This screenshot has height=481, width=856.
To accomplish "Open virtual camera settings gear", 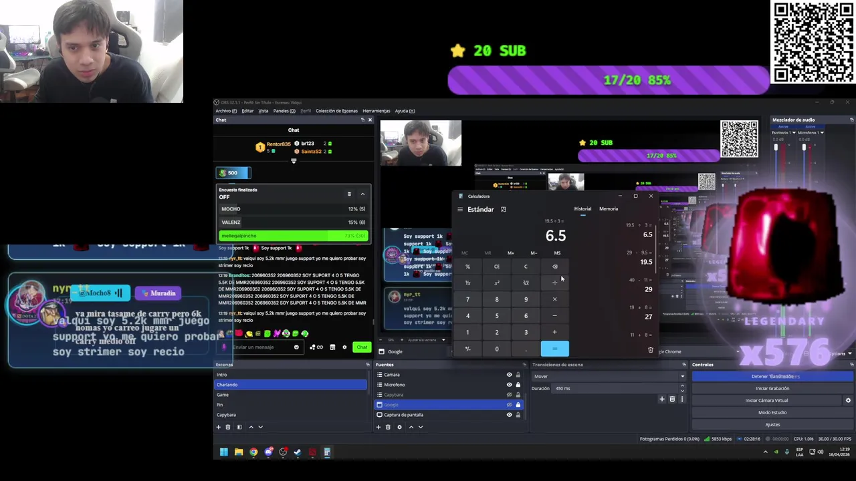I will [848, 400].
